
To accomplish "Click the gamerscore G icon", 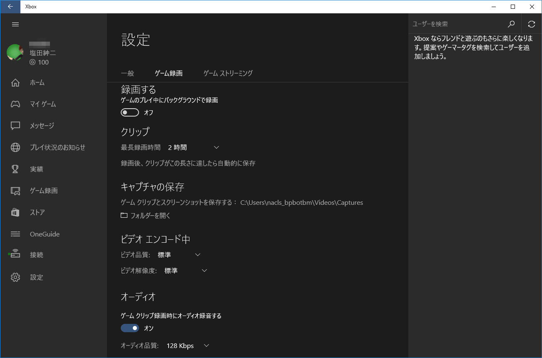I will (x=32, y=62).
